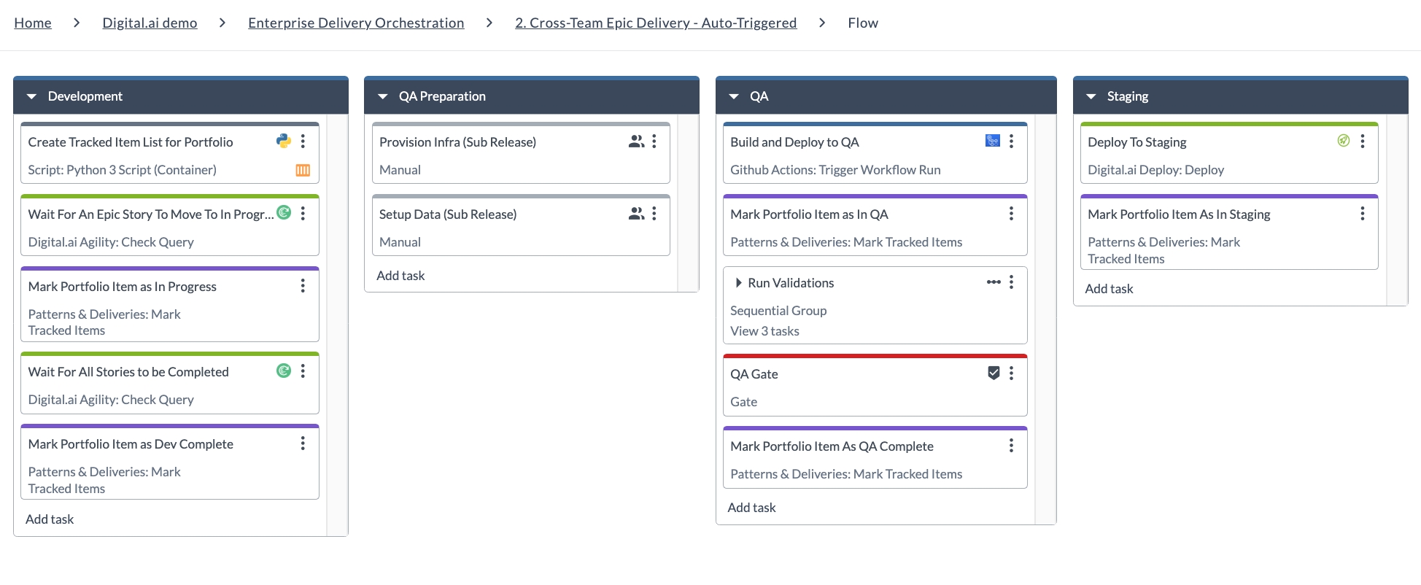The width and height of the screenshot is (1421, 585).
Task: Select the Development phase title
Action: coord(85,96)
